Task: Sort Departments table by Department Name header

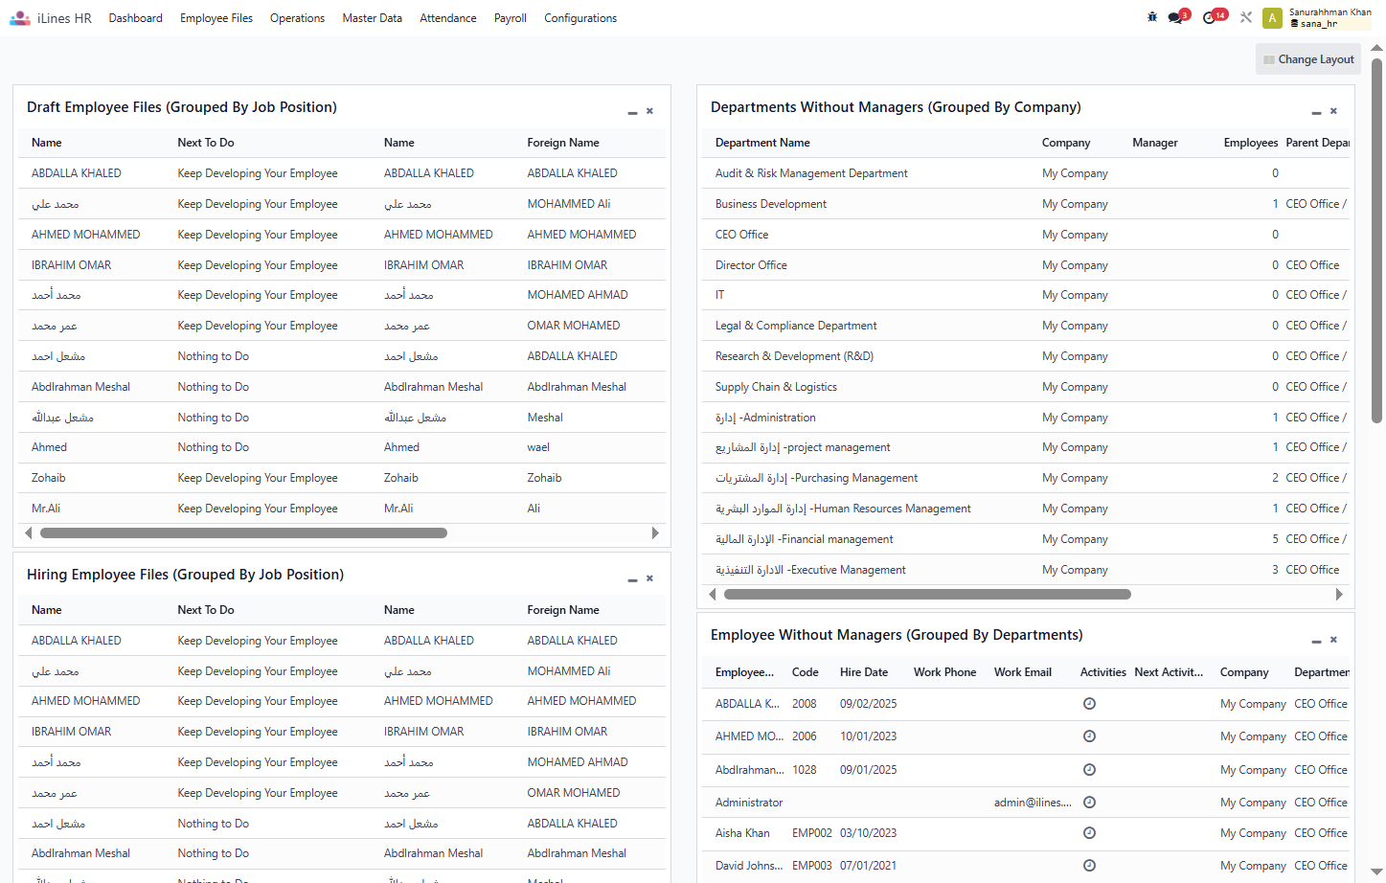Action: click(x=762, y=143)
